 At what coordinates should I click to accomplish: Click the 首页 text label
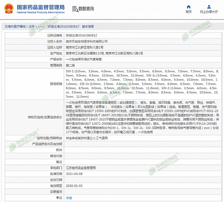[189, 12]
